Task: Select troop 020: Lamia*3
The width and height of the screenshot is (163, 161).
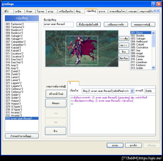Action: pos(22,80)
